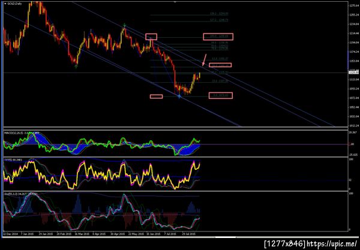Image resolution: width=360 pixels, height=250 pixels.
Task: Click the 1153.84 price axis label
Action: click(x=354, y=61)
